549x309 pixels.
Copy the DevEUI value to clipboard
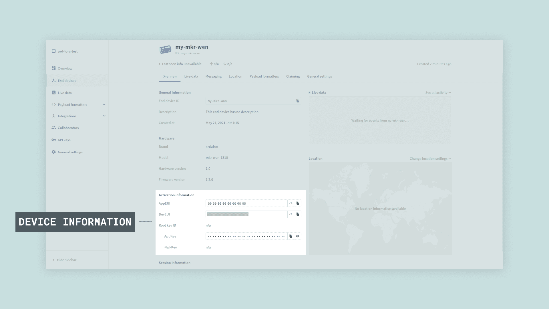[298, 214]
